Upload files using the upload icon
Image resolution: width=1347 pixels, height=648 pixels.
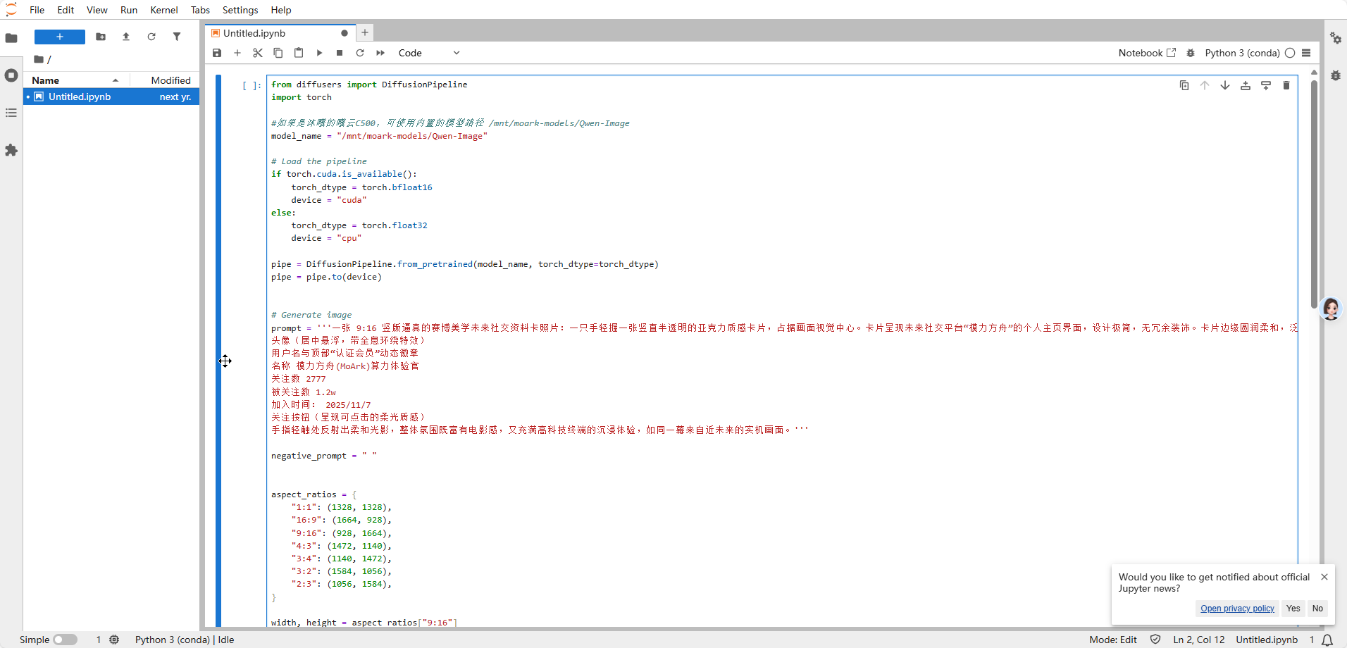pos(126,37)
